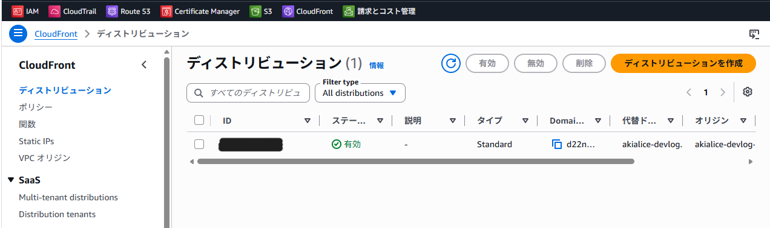Open table preferences gear icon
The image size is (770, 228).
pyautogui.click(x=748, y=92)
